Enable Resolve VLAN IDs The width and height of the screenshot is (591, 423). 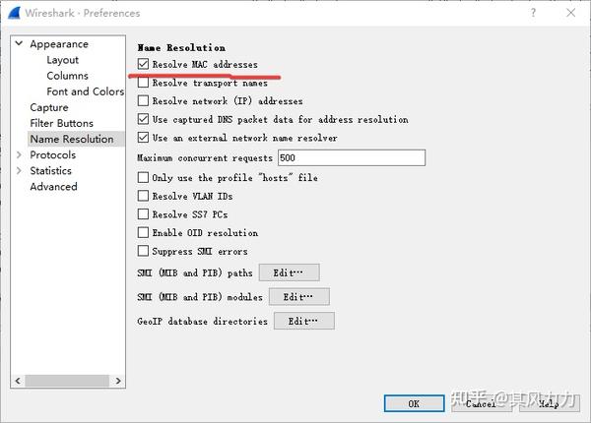point(143,196)
